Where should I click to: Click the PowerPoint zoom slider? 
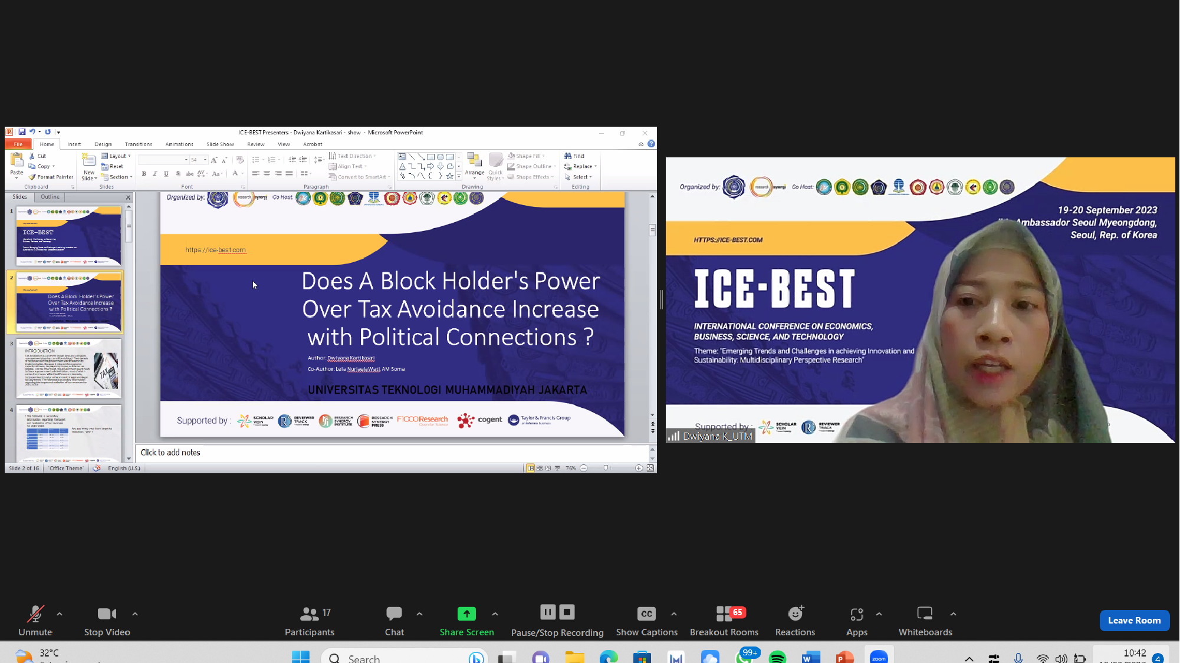(606, 468)
